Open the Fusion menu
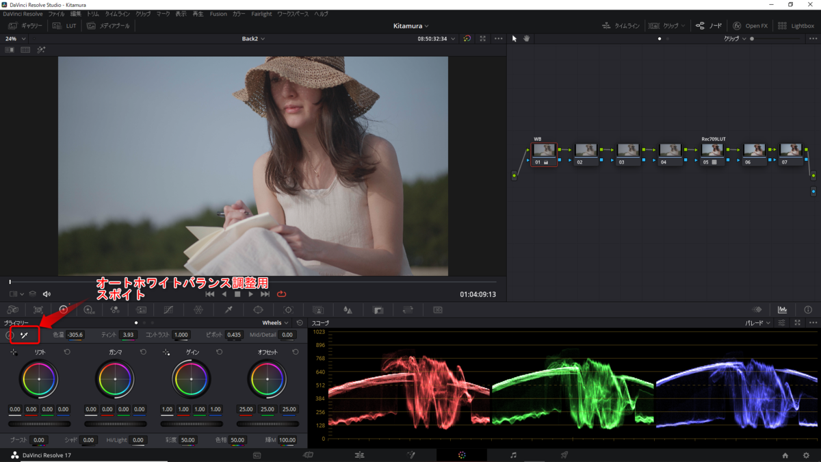821x462 pixels. tap(218, 14)
